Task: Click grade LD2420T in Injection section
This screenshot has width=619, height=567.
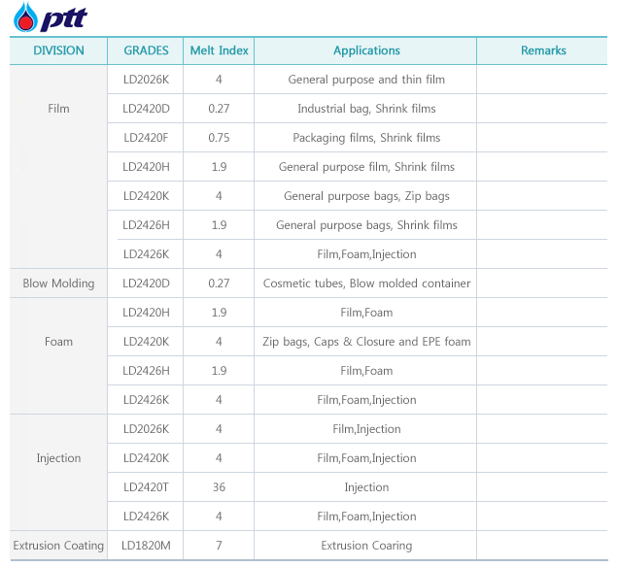Action: click(146, 487)
